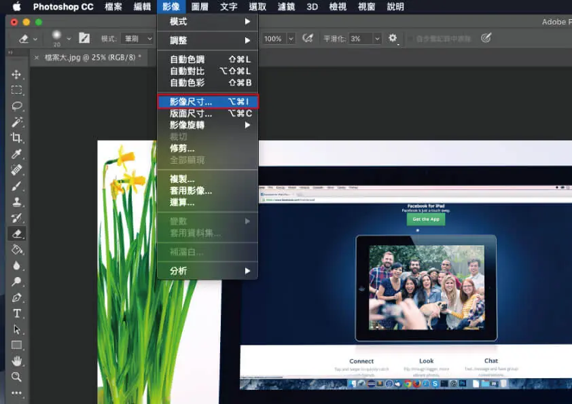
Task: Choose 套用影像... menu item
Action: pos(208,191)
